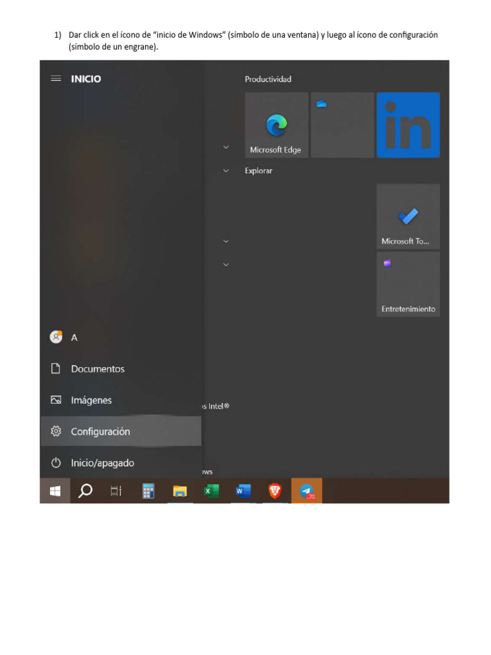Open the Windows Start button in taskbar
Screen dimensions: 491x655
tap(55, 491)
